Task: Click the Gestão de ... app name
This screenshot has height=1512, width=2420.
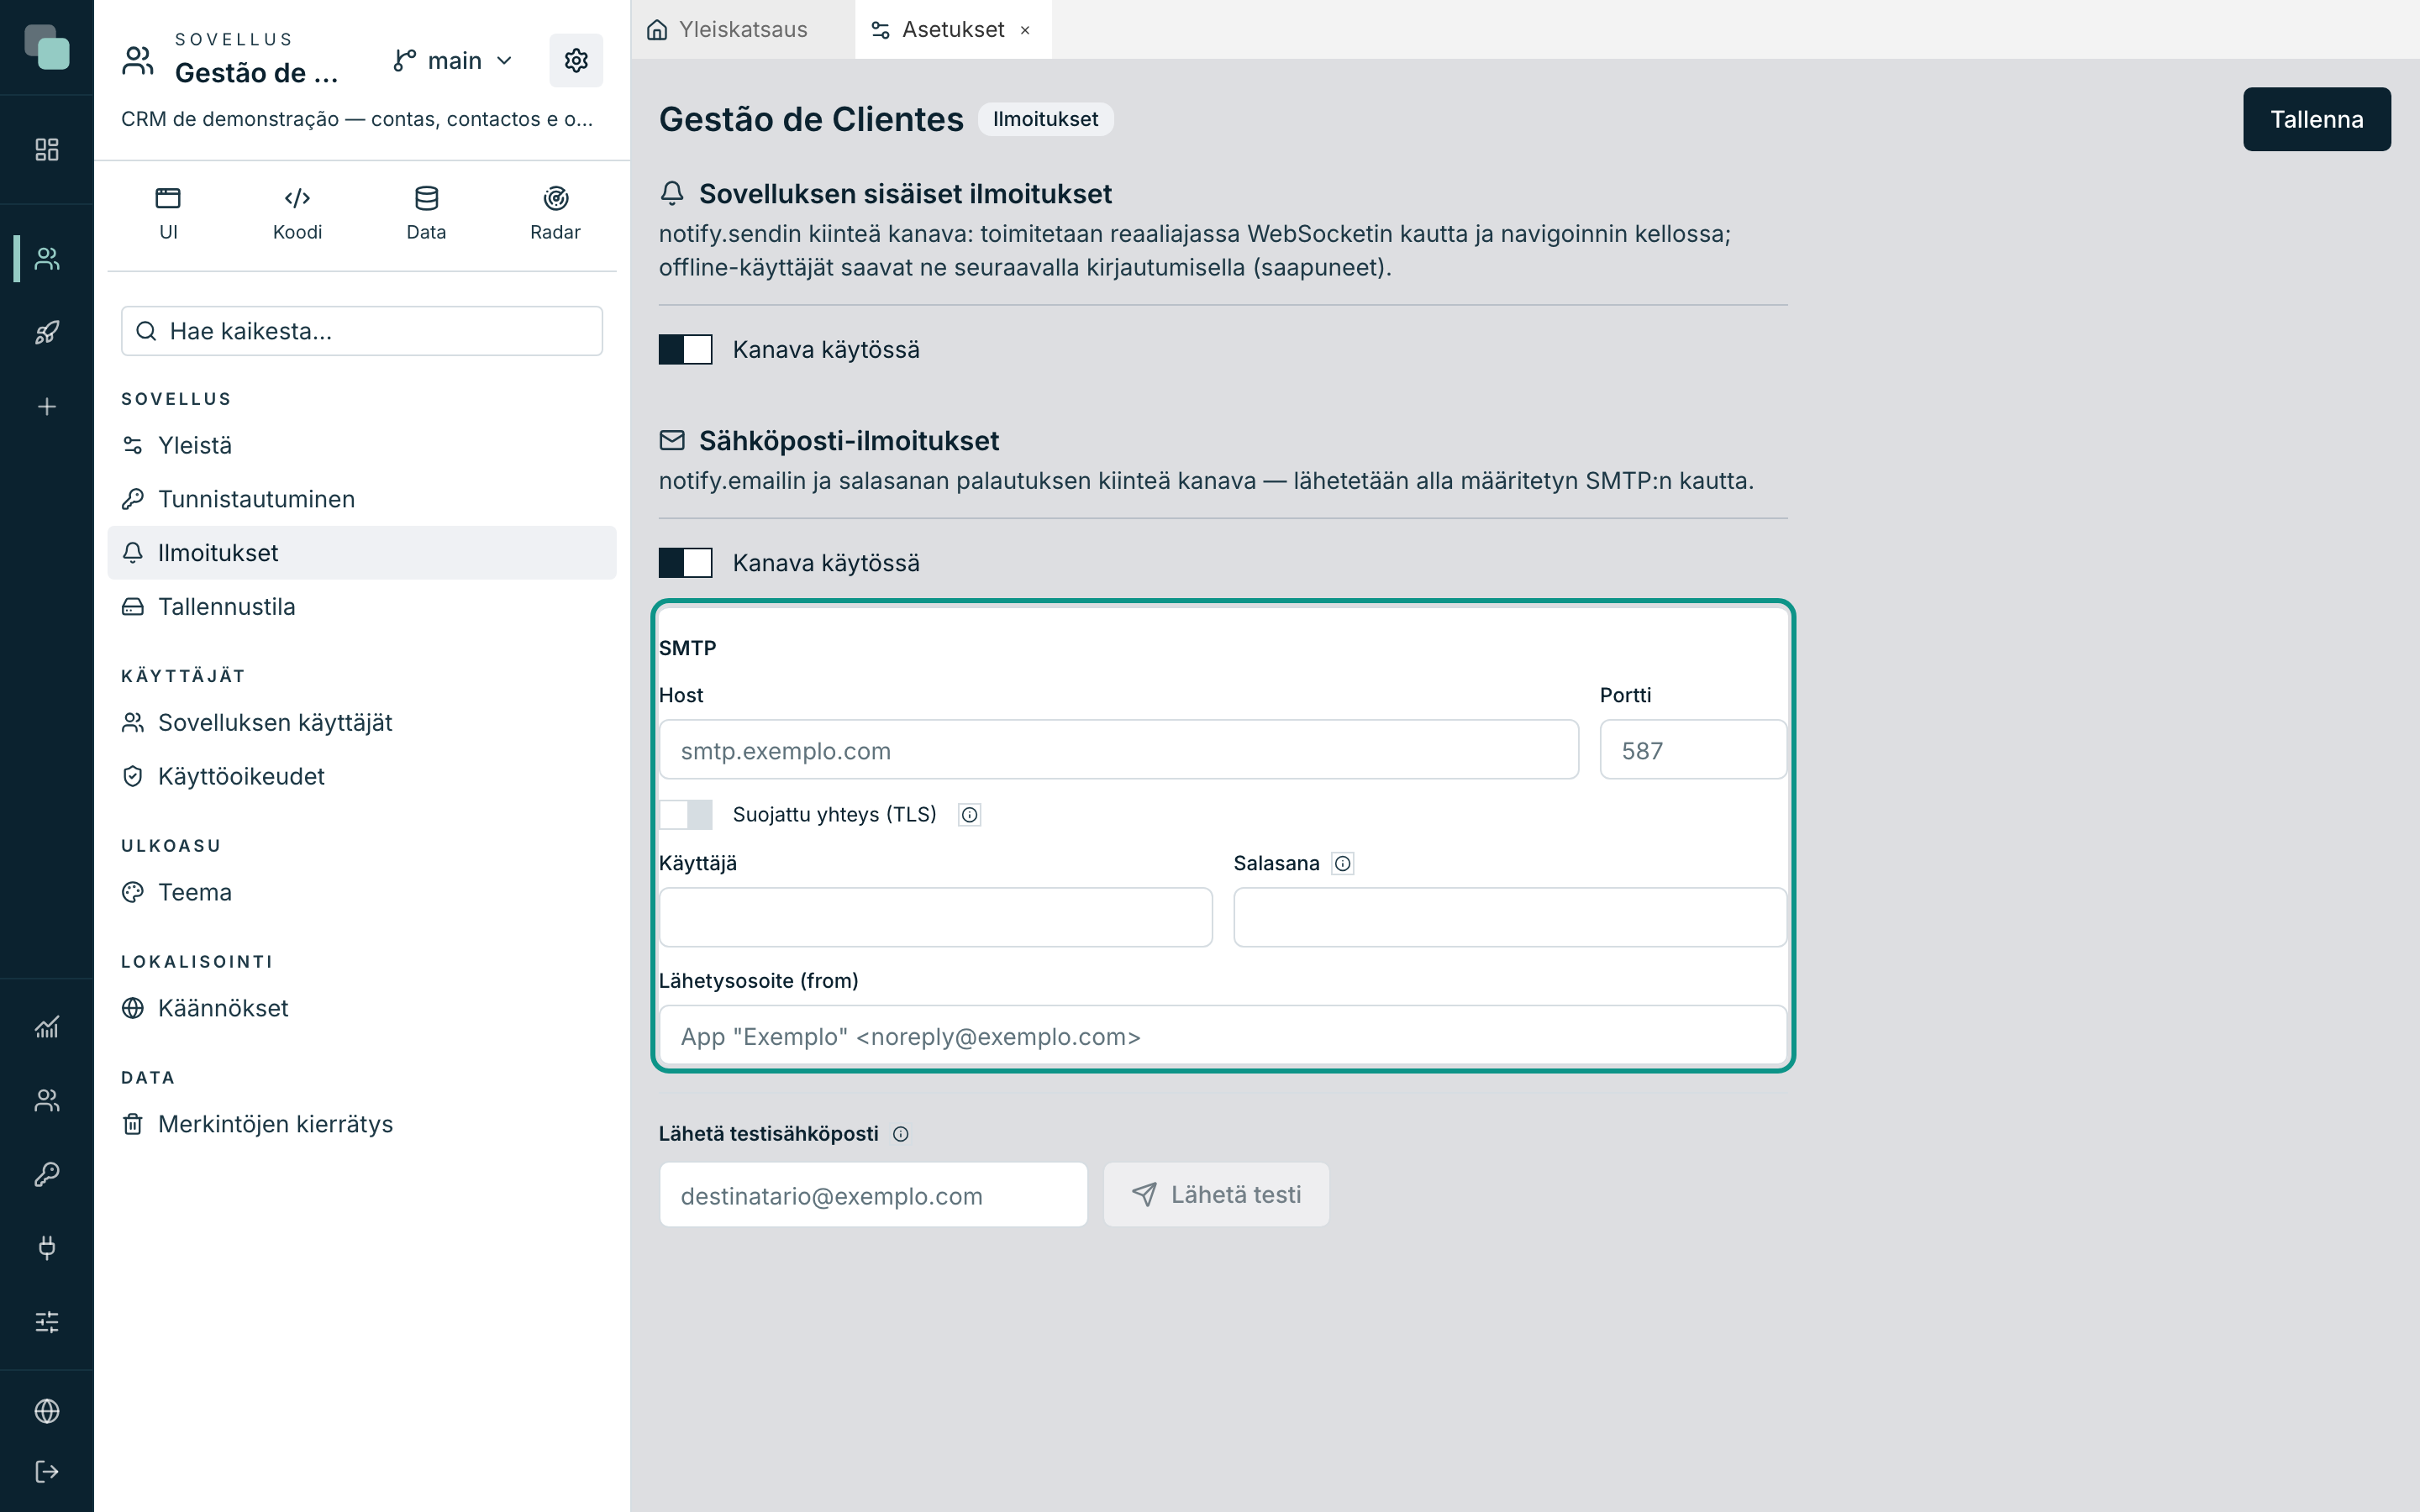Action: [256, 73]
